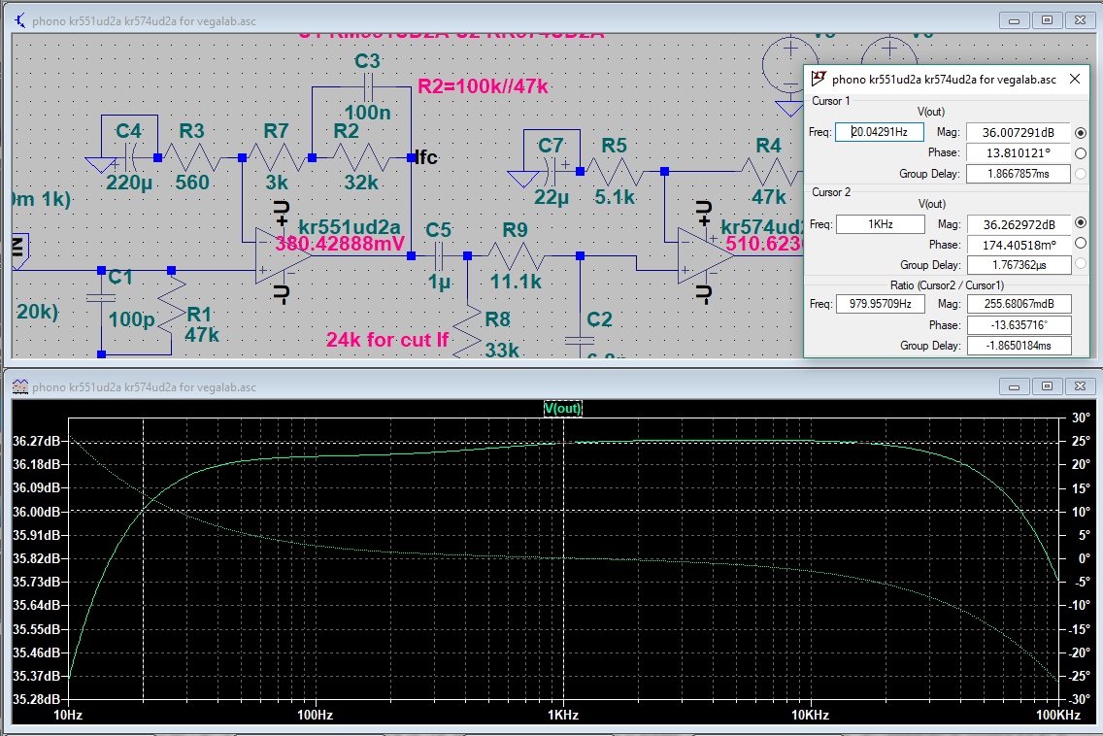Minimize the schematic window
This screenshot has height=736, width=1103.
click(1014, 20)
